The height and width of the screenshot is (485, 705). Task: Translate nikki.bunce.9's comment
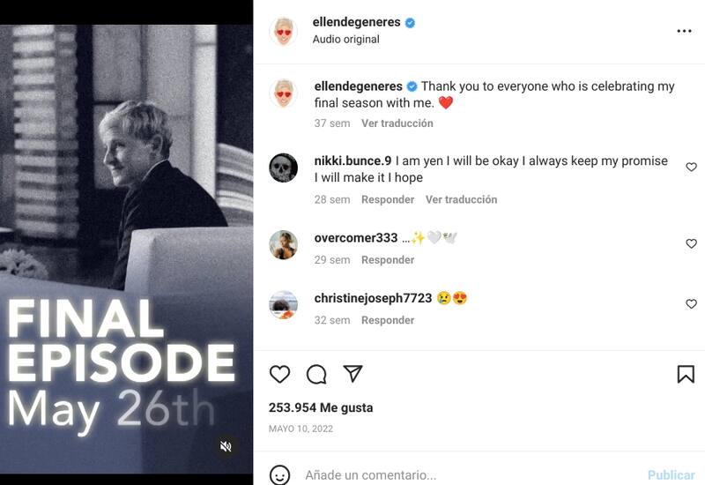point(461,199)
